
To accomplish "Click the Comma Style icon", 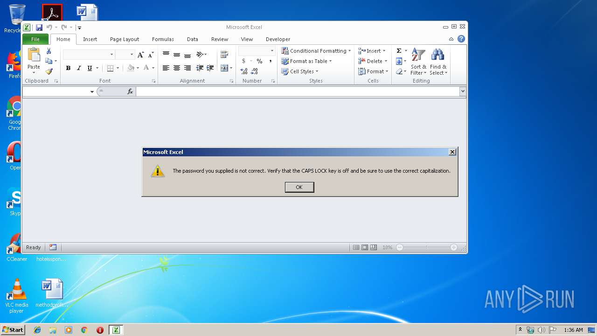I will coord(270,61).
